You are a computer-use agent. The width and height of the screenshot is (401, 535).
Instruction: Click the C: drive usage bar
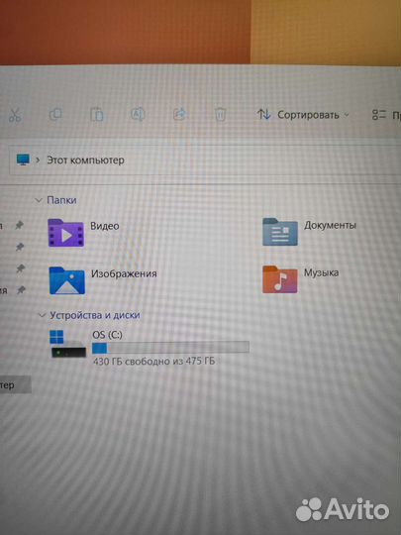170,348
